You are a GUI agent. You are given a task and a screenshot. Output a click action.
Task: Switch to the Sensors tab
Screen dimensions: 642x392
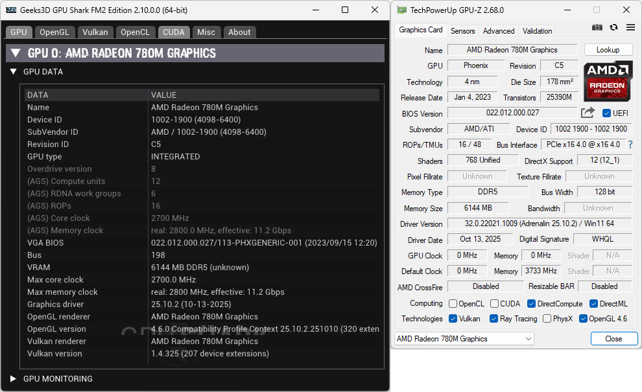click(x=462, y=30)
